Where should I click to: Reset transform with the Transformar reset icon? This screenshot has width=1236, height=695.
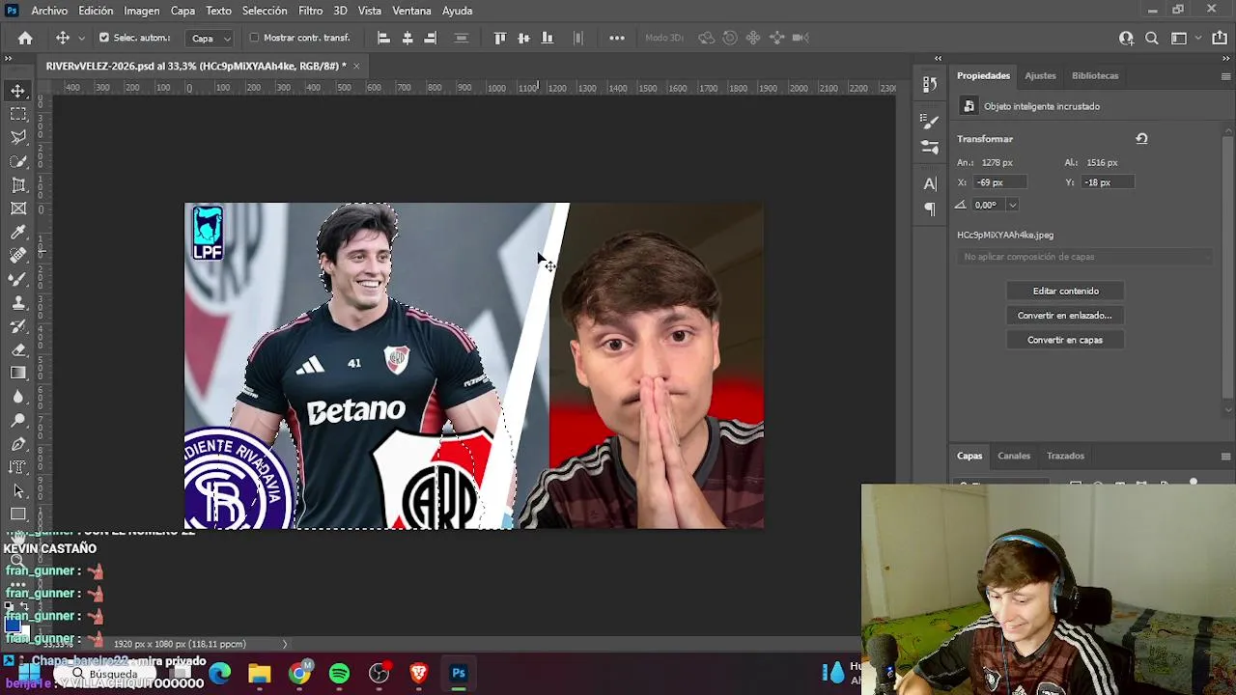(1141, 139)
